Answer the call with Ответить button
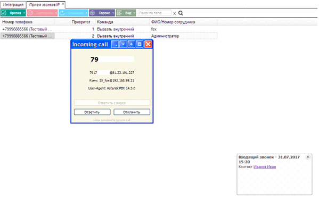This screenshot has width=319, height=201. point(92,112)
